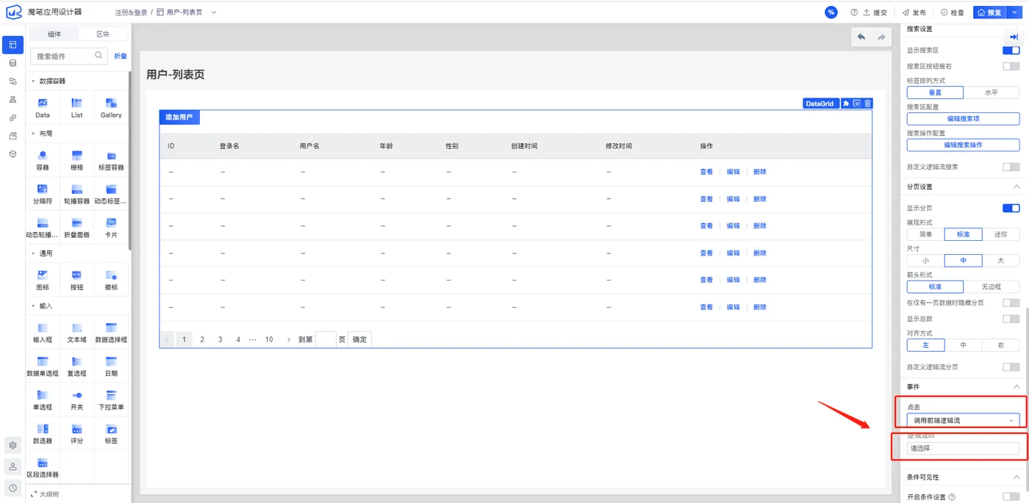Image resolution: width=1029 pixels, height=503 pixels.
Task: Open the data source sidebar icon
Action: click(12, 63)
